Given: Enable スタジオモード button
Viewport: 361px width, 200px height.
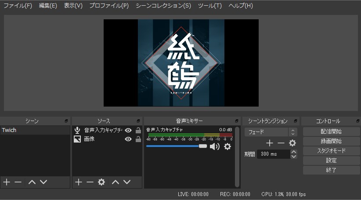Looking at the screenshot, I should pyautogui.click(x=331, y=151).
